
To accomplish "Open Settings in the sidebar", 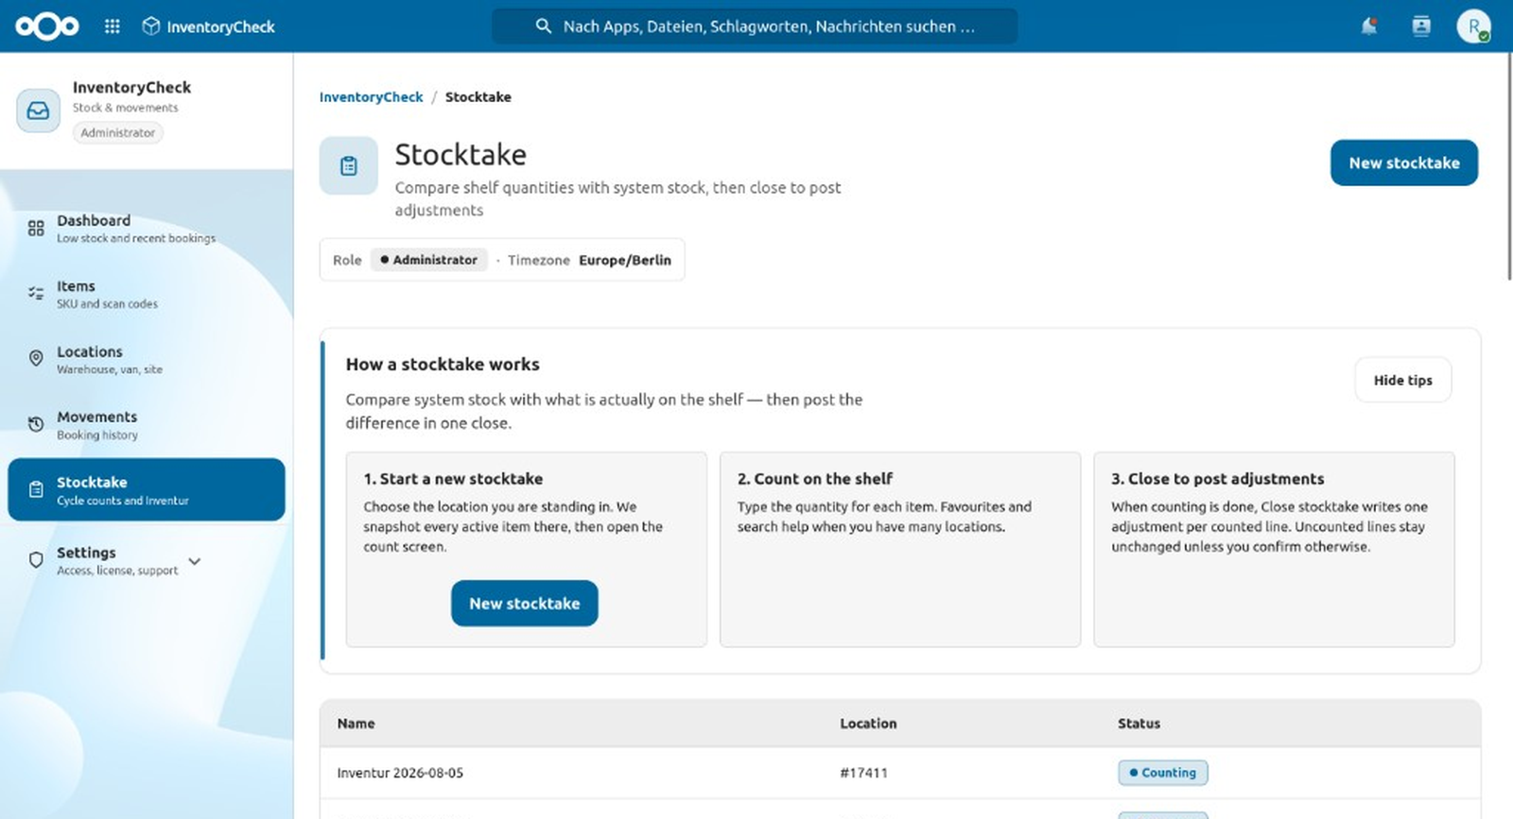I will [x=147, y=560].
